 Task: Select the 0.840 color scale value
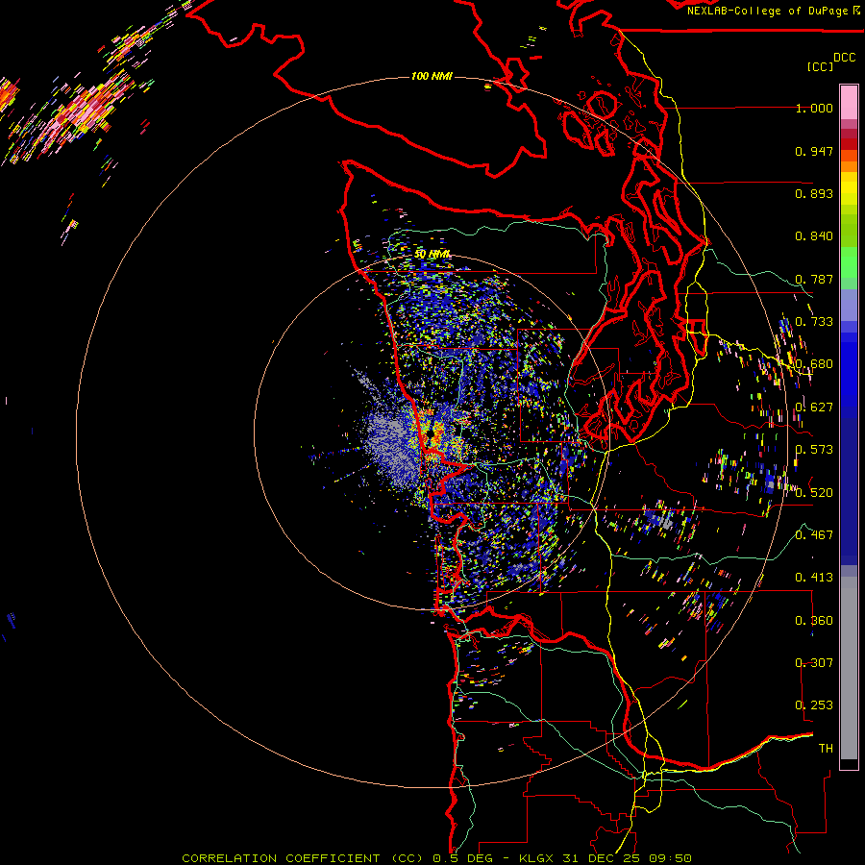(814, 236)
